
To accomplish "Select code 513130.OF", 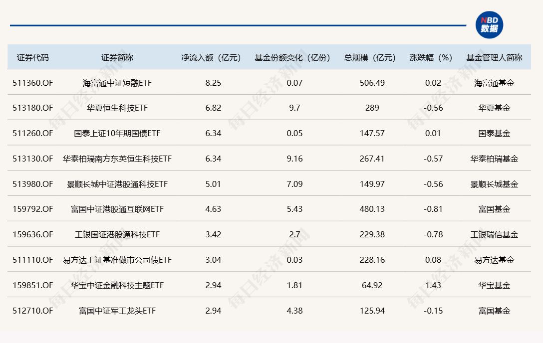I will 33,159.
